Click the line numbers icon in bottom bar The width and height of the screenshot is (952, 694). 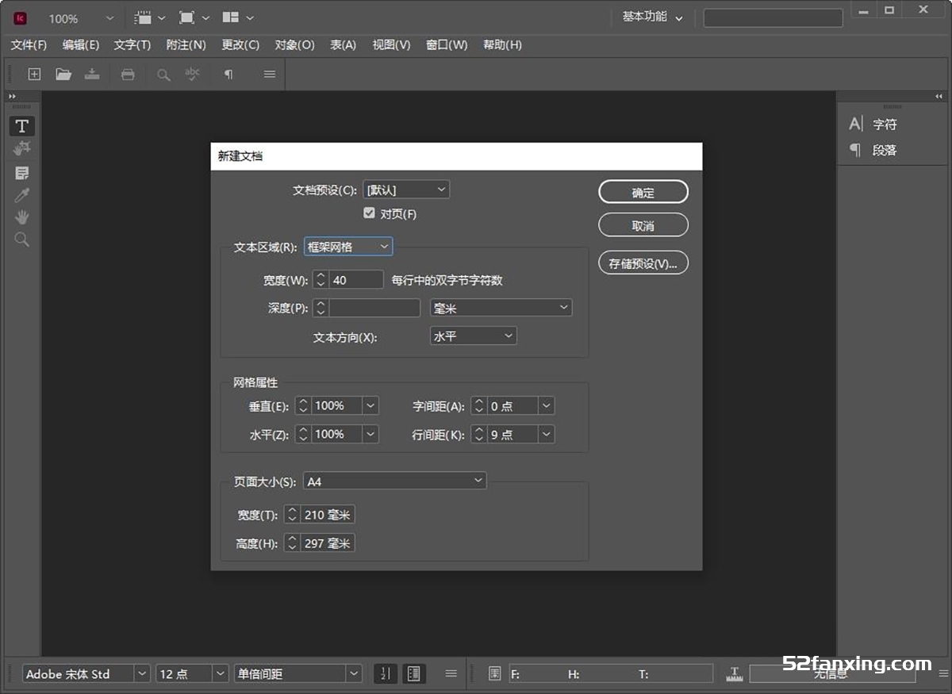(386, 673)
